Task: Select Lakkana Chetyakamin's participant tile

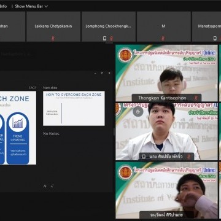Action: pos(53,26)
